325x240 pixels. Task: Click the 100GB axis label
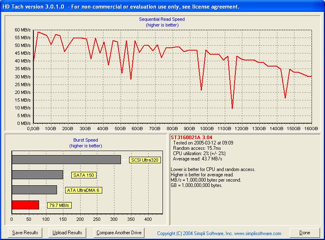pyautogui.click(x=206, y=129)
